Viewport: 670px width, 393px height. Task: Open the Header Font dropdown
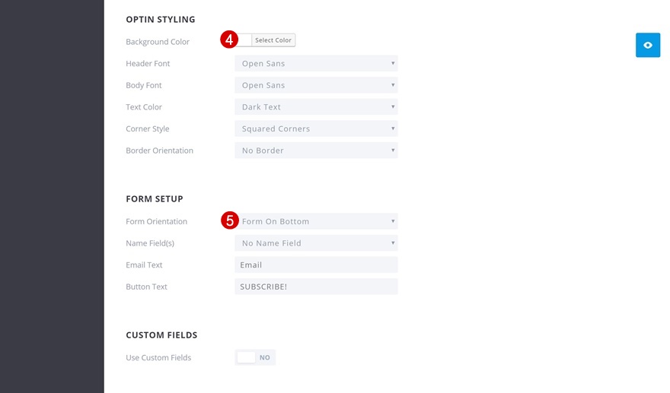316,64
